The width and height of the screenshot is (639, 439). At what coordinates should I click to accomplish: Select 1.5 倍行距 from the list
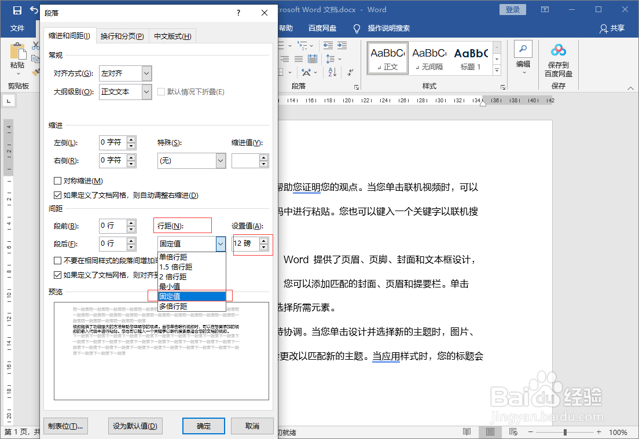click(x=192, y=267)
